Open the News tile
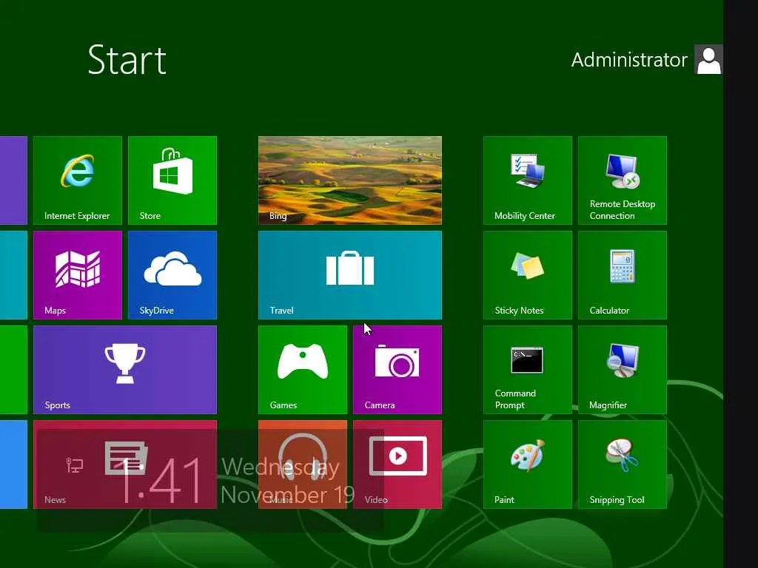Image resolution: width=758 pixels, height=568 pixels. [124, 464]
